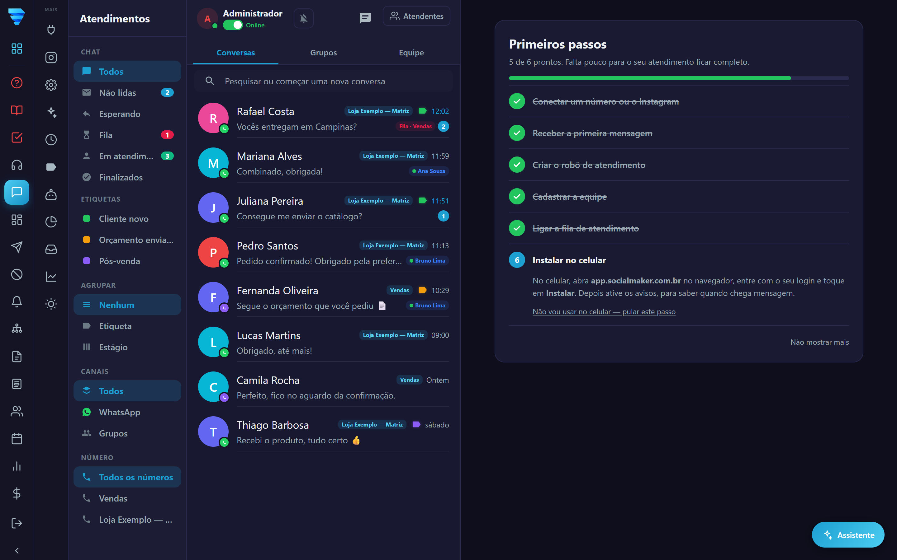The image size is (897, 560).
Task: Open the bell notifications icon in left rail
Action: click(17, 302)
